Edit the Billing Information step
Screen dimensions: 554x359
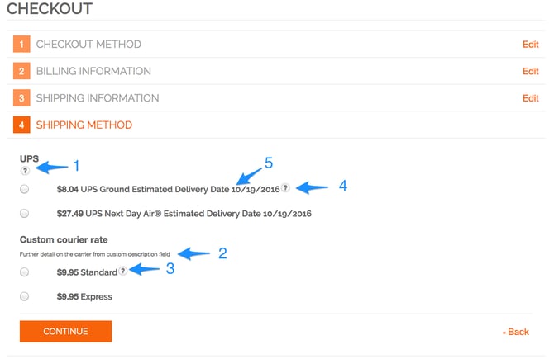530,72
